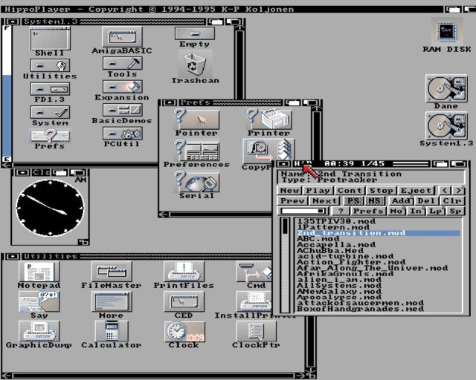
Task: Open the AmigaBASIC icon
Action: coord(122,37)
